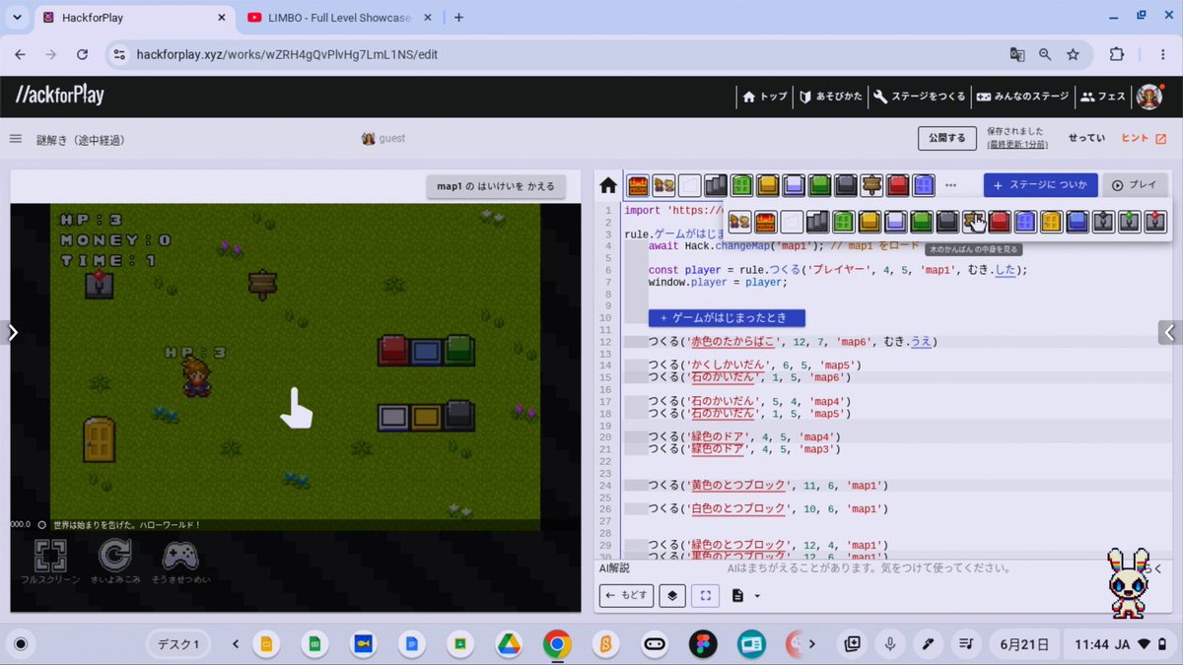Click the ステージに ついか button

coord(1040,185)
